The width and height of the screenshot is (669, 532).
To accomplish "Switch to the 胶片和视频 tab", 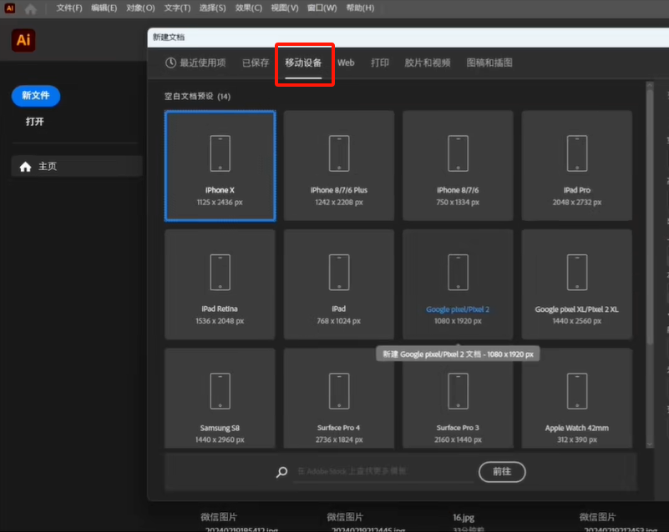I will (x=428, y=63).
